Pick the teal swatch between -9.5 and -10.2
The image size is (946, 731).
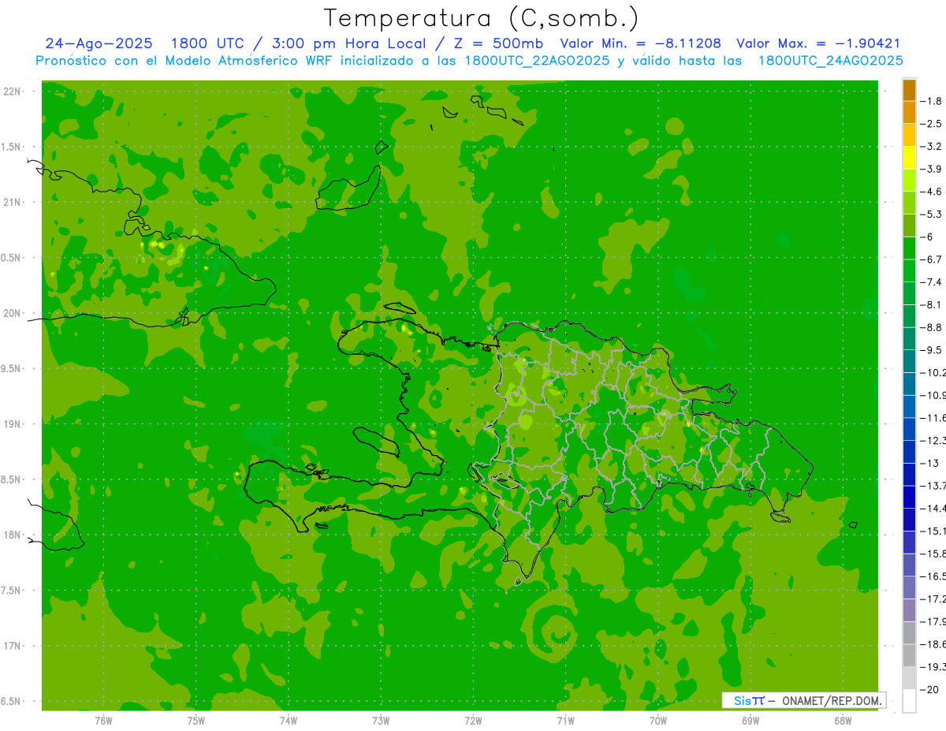(909, 361)
